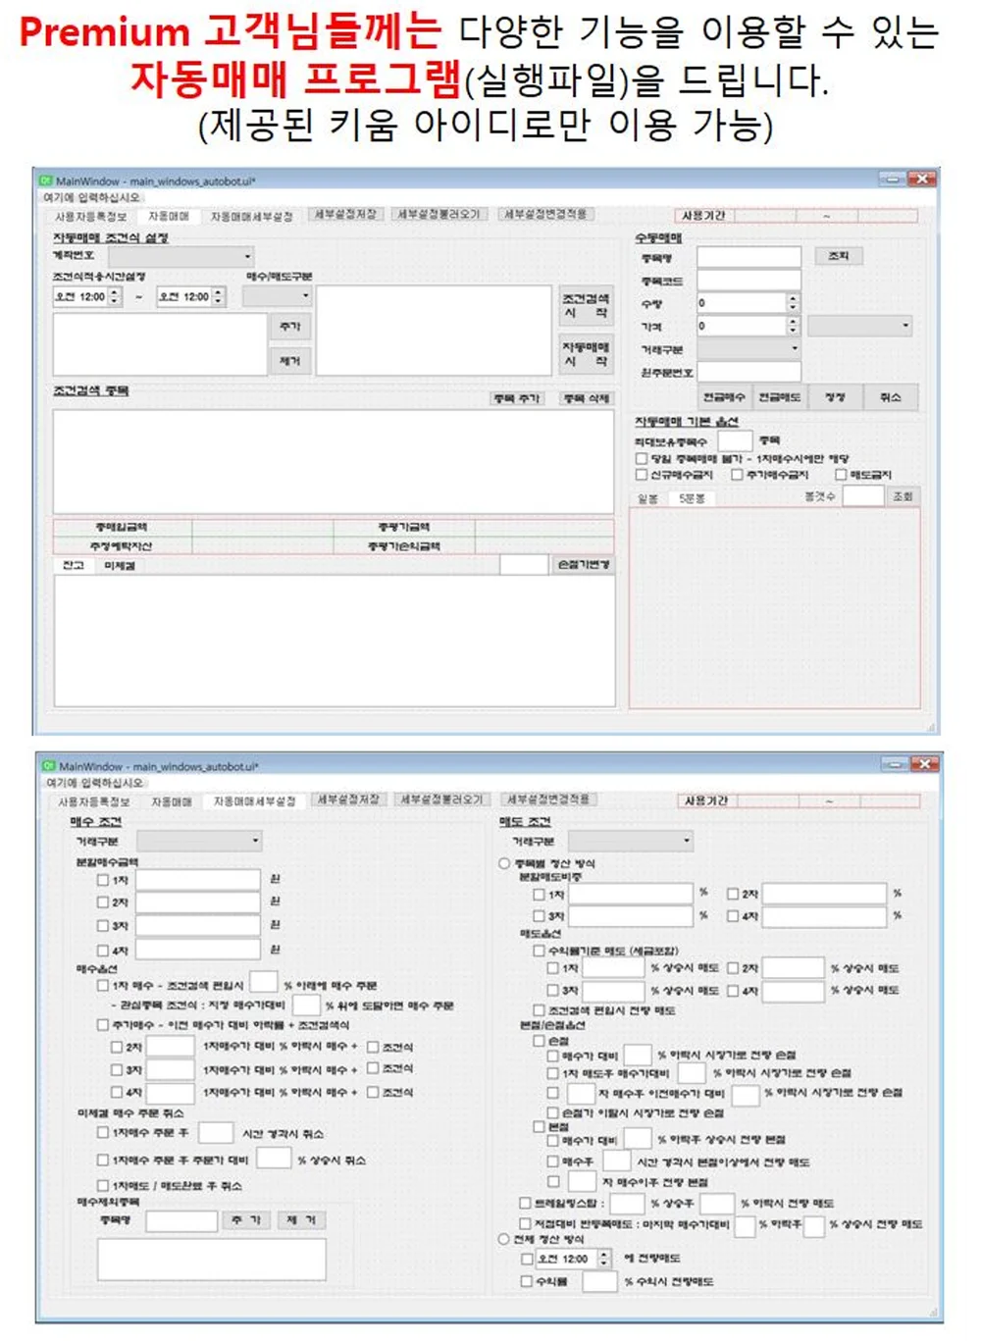Switch to the 자동매매 tab

coord(168,216)
